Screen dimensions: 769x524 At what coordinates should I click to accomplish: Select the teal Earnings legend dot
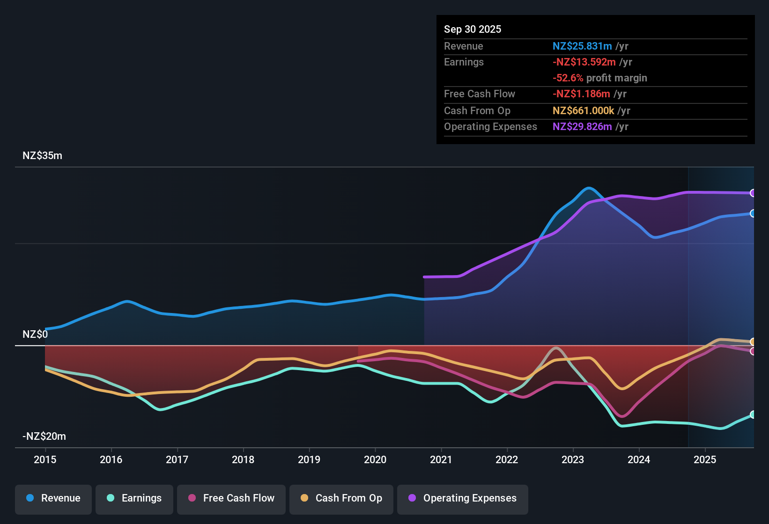coord(111,498)
